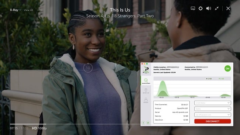Expand the X-Ray dropdown
Screen dimensions: 240x135
[16, 10]
